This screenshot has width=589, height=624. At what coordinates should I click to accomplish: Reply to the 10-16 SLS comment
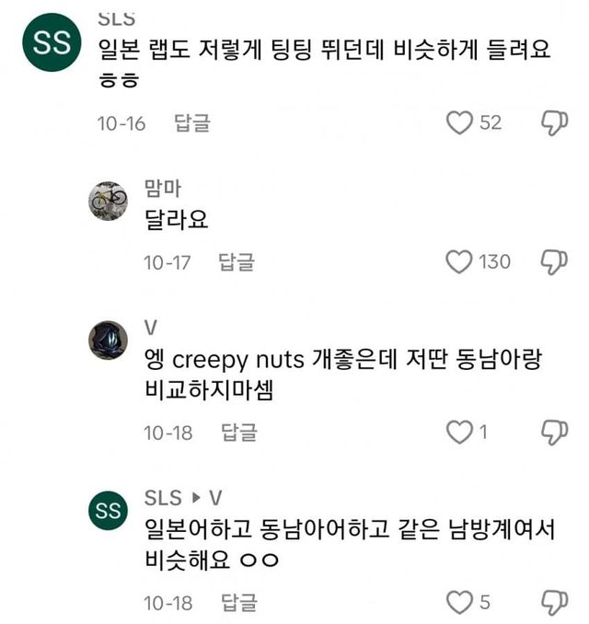coord(192,123)
